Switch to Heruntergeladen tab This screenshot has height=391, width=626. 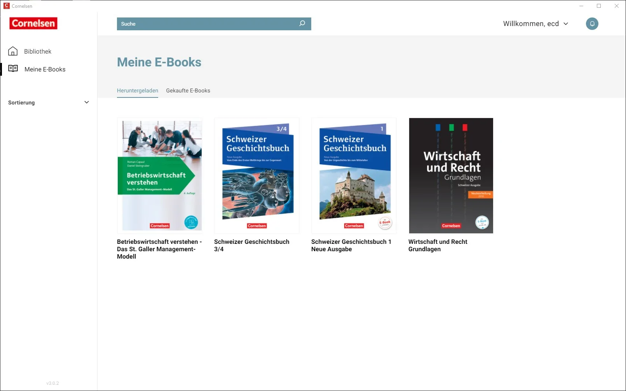[x=138, y=90]
